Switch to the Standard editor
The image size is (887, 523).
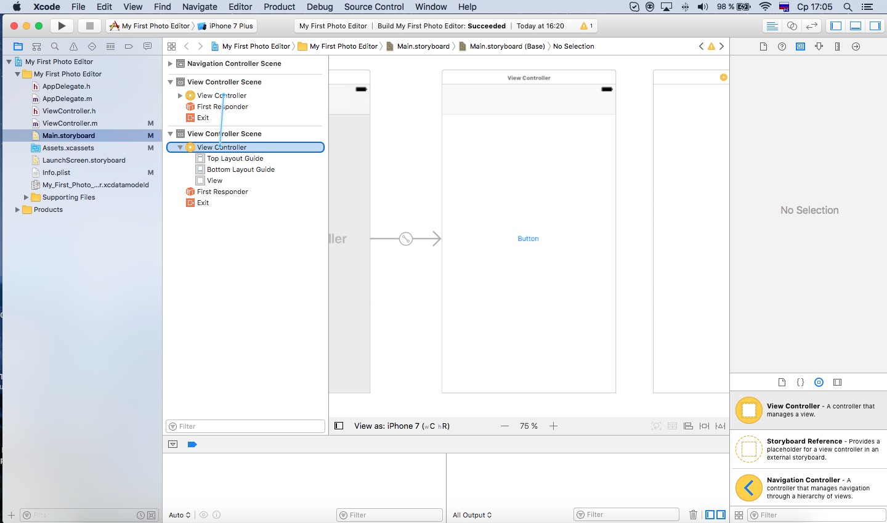tap(772, 26)
